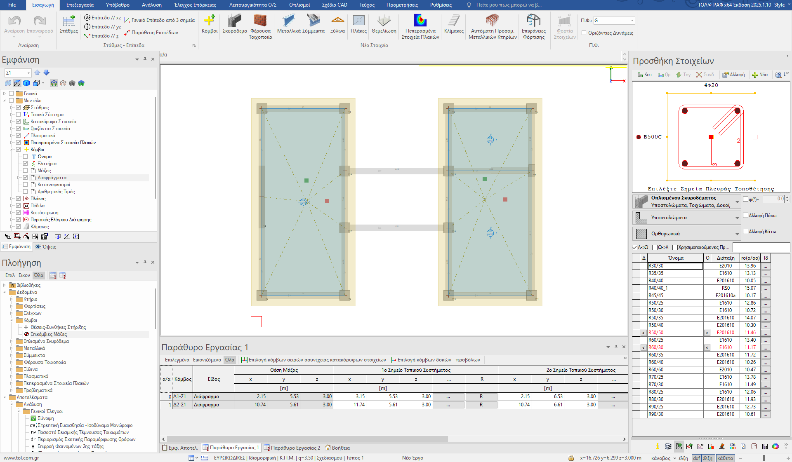
Task: Click the Αλλαγή button in Προσθήκη Στοιχείων
Action: point(733,75)
